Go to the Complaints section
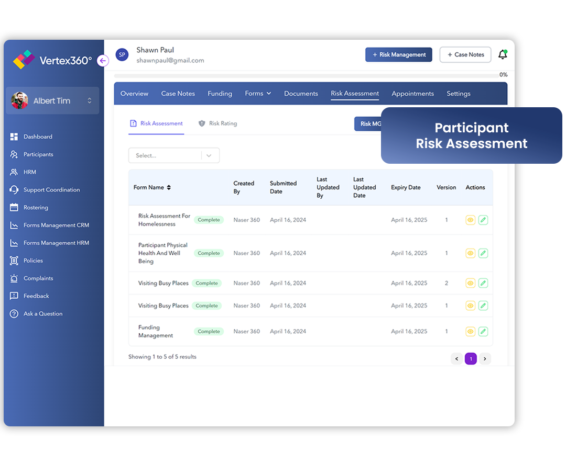Image resolution: width=566 pixels, height=475 pixels. (x=37, y=278)
